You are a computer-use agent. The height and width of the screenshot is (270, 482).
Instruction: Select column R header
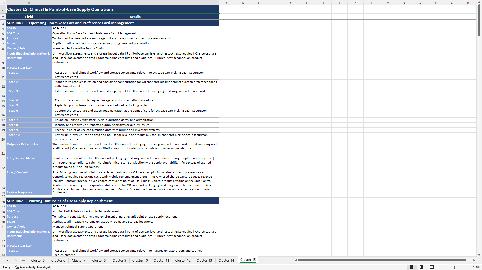point(468,3)
